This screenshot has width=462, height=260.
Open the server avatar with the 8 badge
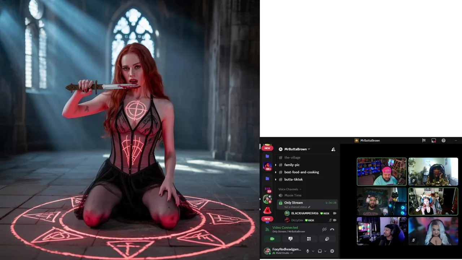[267, 199]
